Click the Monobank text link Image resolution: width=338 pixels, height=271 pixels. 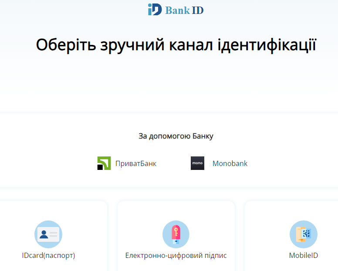coord(230,163)
